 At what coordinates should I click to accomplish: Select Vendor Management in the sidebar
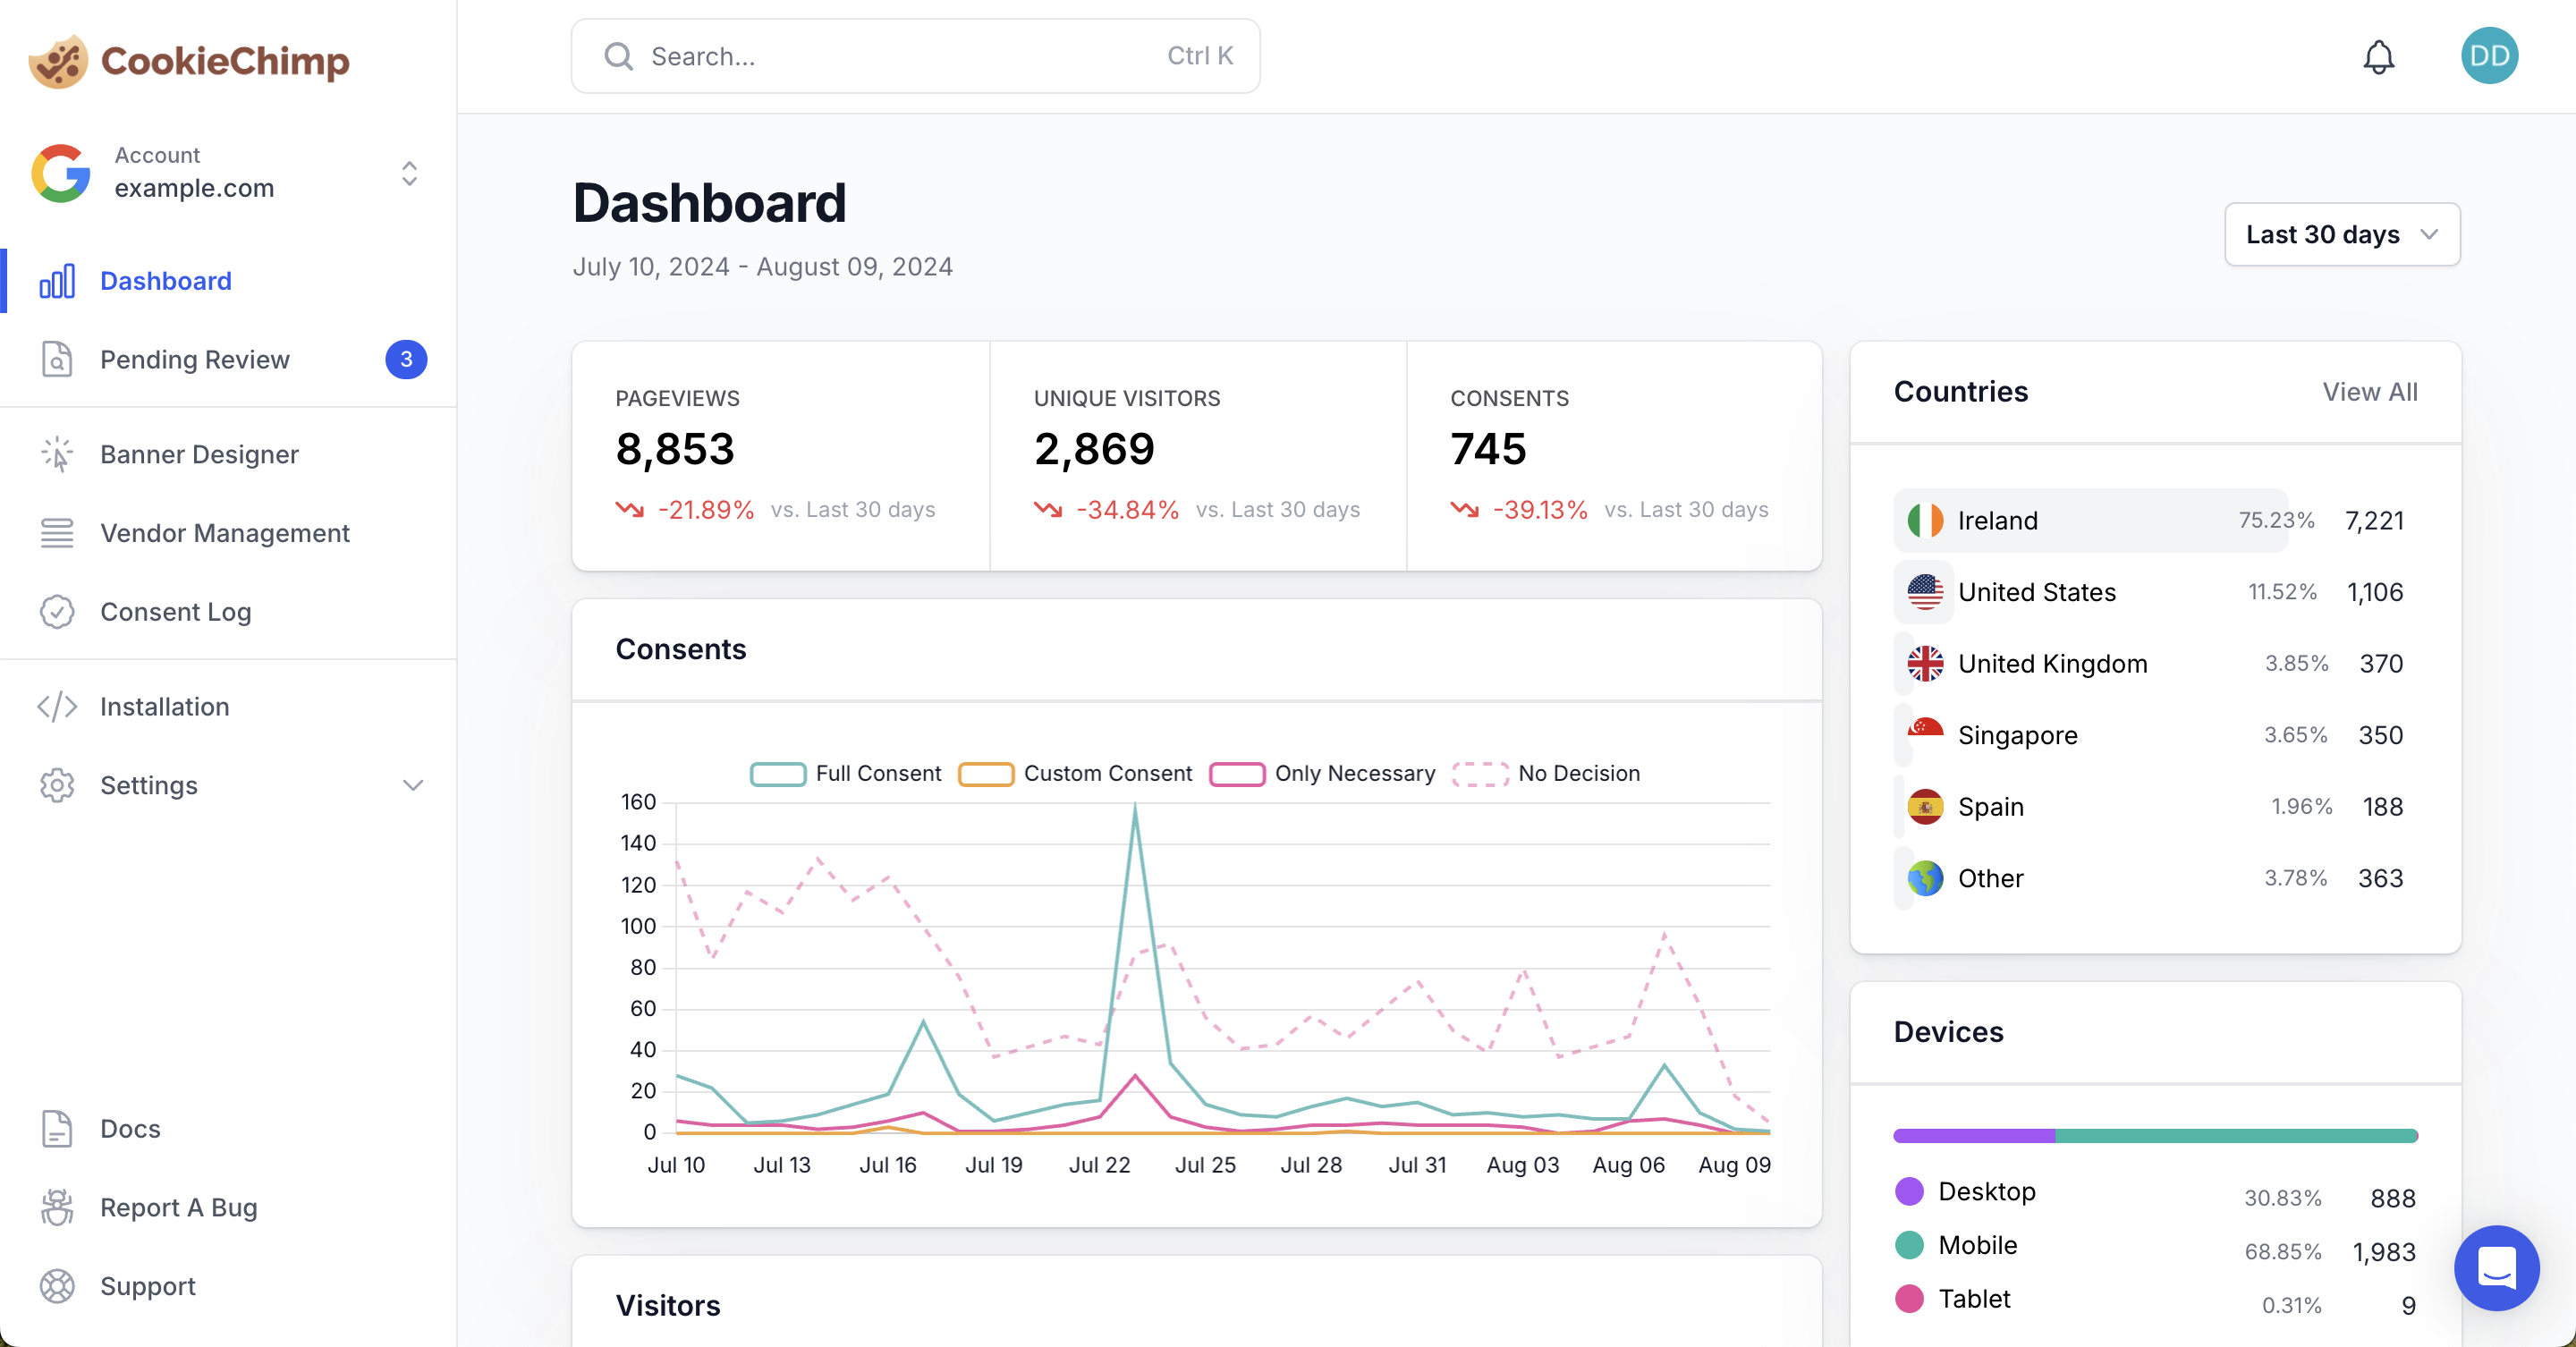(225, 533)
